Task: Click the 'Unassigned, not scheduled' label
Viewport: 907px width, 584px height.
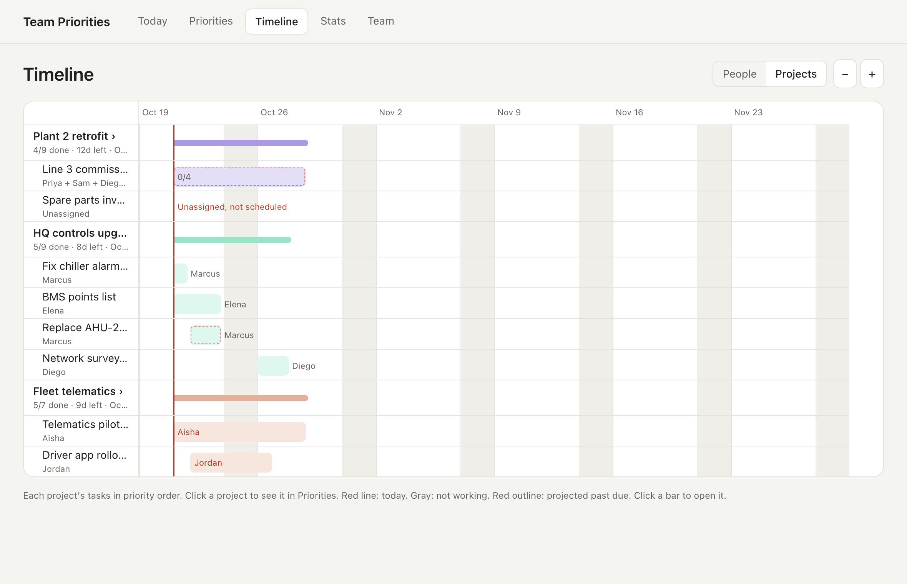Action: pyautogui.click(x=232, y=207)
